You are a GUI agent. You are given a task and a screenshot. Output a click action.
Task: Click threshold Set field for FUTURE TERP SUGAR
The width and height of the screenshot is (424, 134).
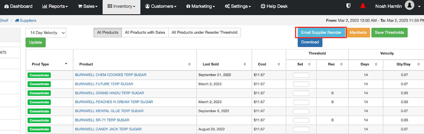301,84
